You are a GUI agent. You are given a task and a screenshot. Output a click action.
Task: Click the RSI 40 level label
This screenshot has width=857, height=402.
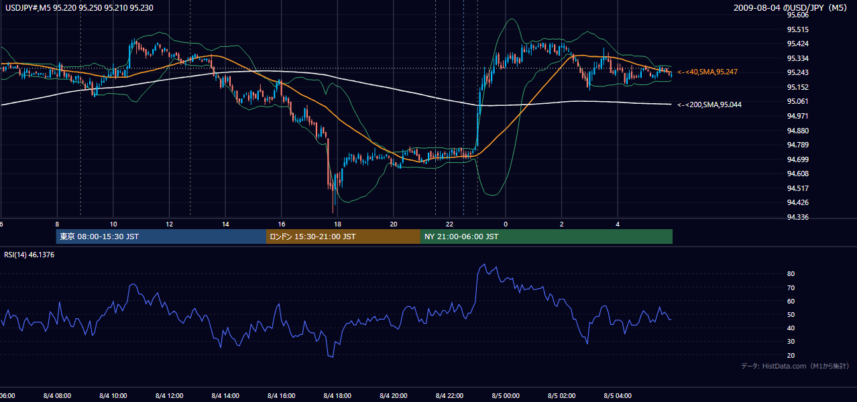[x=791, y=328]
